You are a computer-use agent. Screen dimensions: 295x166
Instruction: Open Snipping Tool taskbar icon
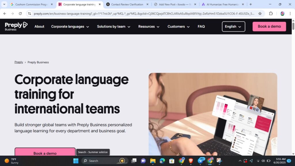coord(219,161)
